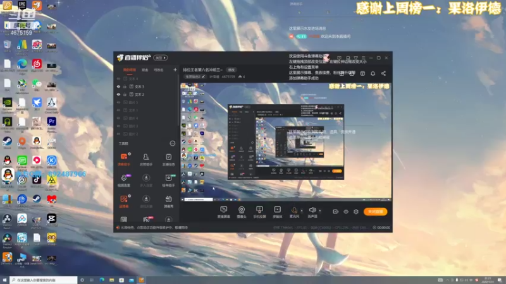
Task: Hide the 文本 2 layer
Action: 118,94
